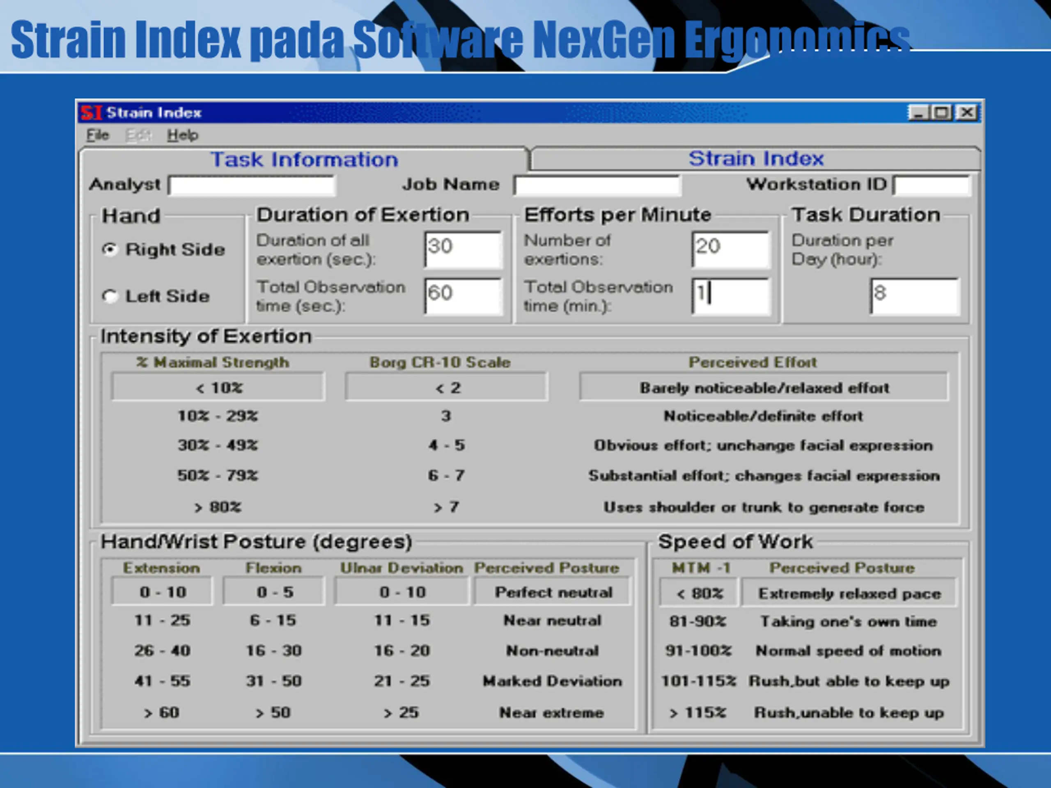Choose Near neutral posture
Image resolution: width=1051 pixels, height=788 pixels.
click(x=553, y=620)
